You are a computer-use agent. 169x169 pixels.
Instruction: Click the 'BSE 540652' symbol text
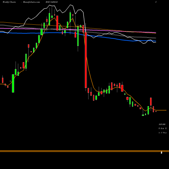52,2
